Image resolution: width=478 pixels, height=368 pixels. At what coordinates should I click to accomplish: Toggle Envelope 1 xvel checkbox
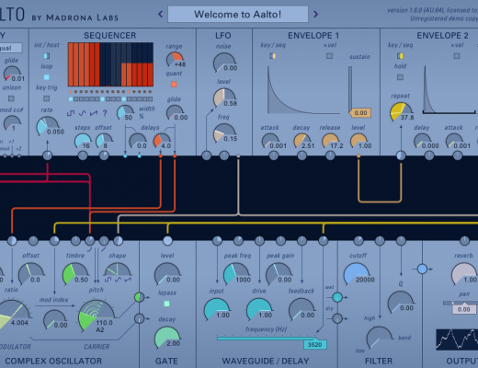click(x=329, y=56)
